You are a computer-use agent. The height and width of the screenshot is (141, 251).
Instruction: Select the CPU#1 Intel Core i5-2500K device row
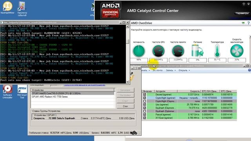click(73, 93)
